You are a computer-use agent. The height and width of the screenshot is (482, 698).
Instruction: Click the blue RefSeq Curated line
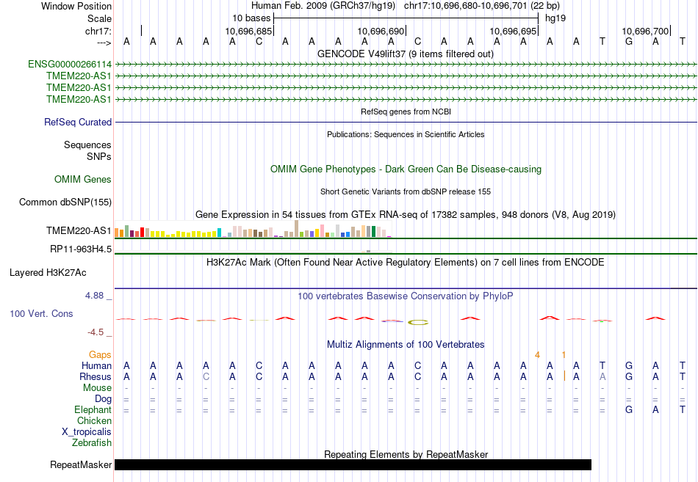tap(406, 122)
